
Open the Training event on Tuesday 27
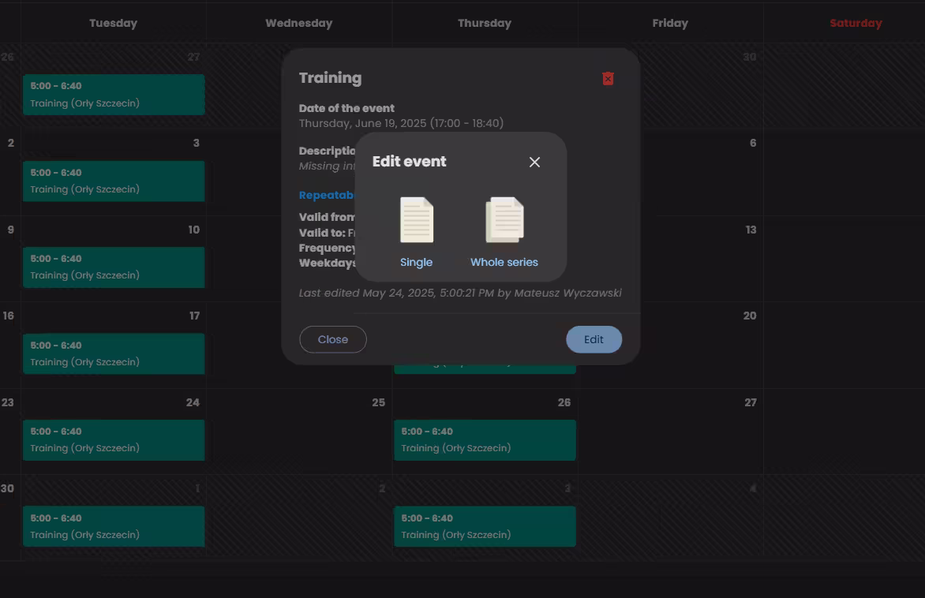click(114, 95)
